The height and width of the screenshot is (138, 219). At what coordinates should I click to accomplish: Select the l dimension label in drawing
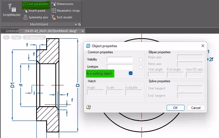34,93
